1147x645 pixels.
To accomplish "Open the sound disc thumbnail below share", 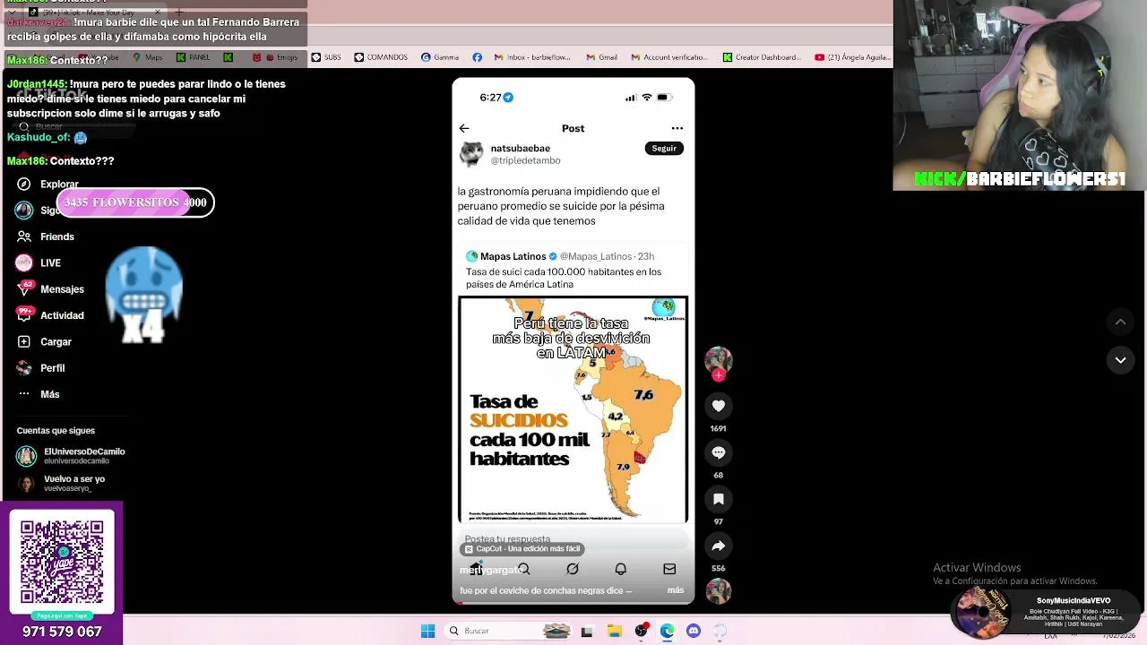I will click(x=718, y=591).
